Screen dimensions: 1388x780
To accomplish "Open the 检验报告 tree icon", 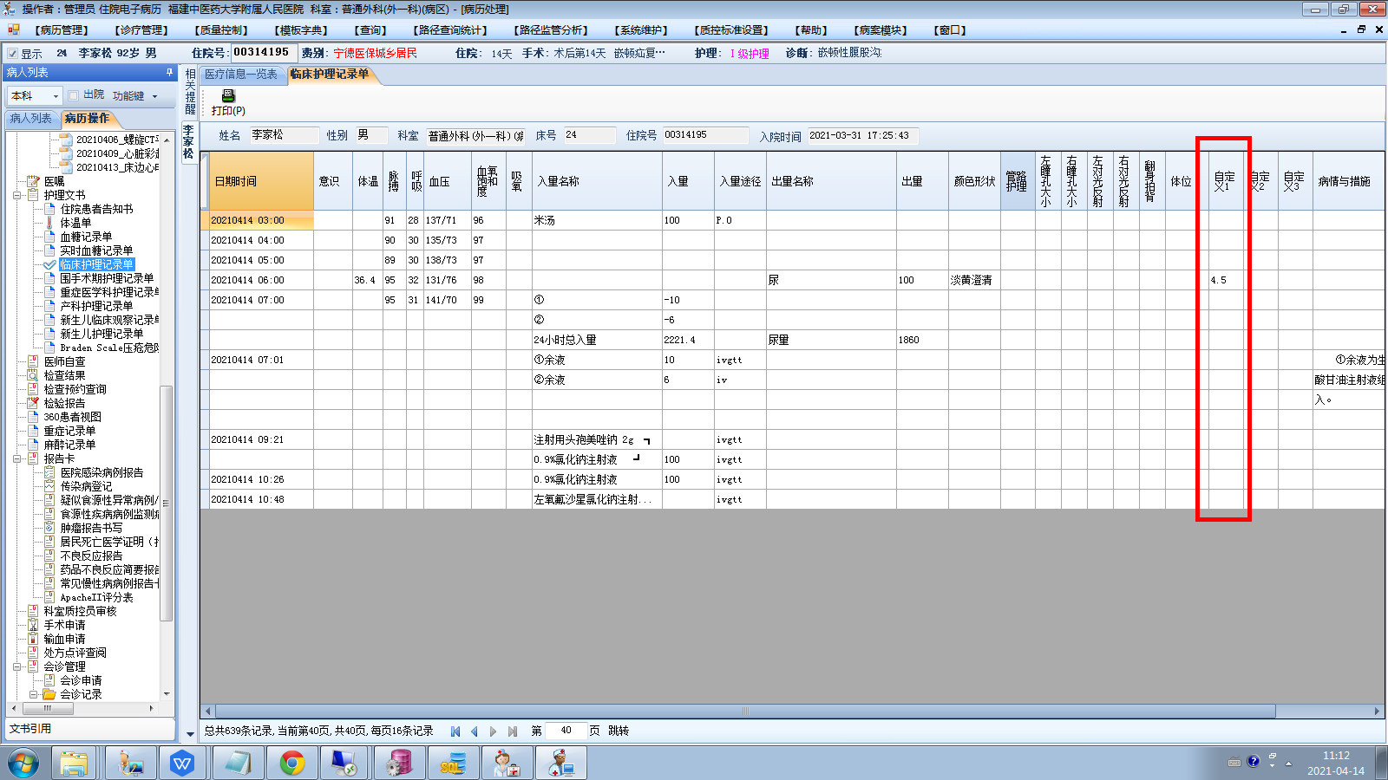I will (x=33, y=403).
